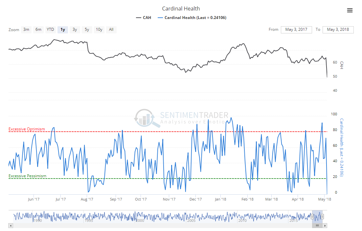
Task: Click the navigator scroll left arrow
Action: click(11, 226)
